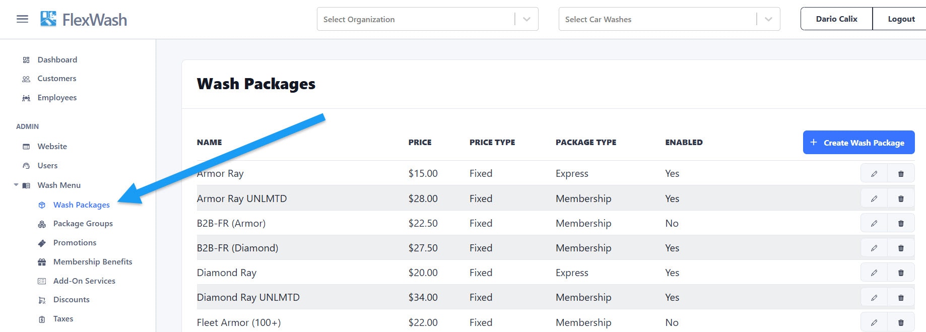The width and height of the screenshot is (926, 332).
Task: Select Wash Menu in sidebar
Action: click(59, 185)
